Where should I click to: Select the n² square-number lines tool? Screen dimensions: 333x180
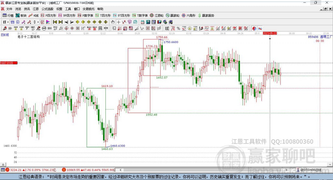(x=55, y=29)
